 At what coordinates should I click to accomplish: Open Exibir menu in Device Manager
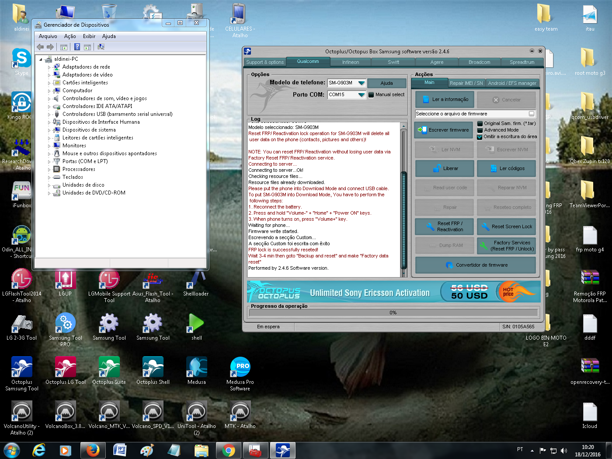click(x=89, y=36)
